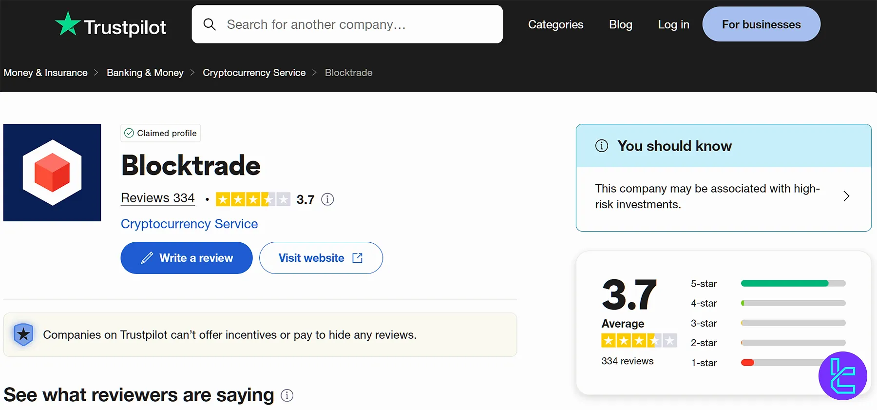Click the 1-star label

click(704, 363)
